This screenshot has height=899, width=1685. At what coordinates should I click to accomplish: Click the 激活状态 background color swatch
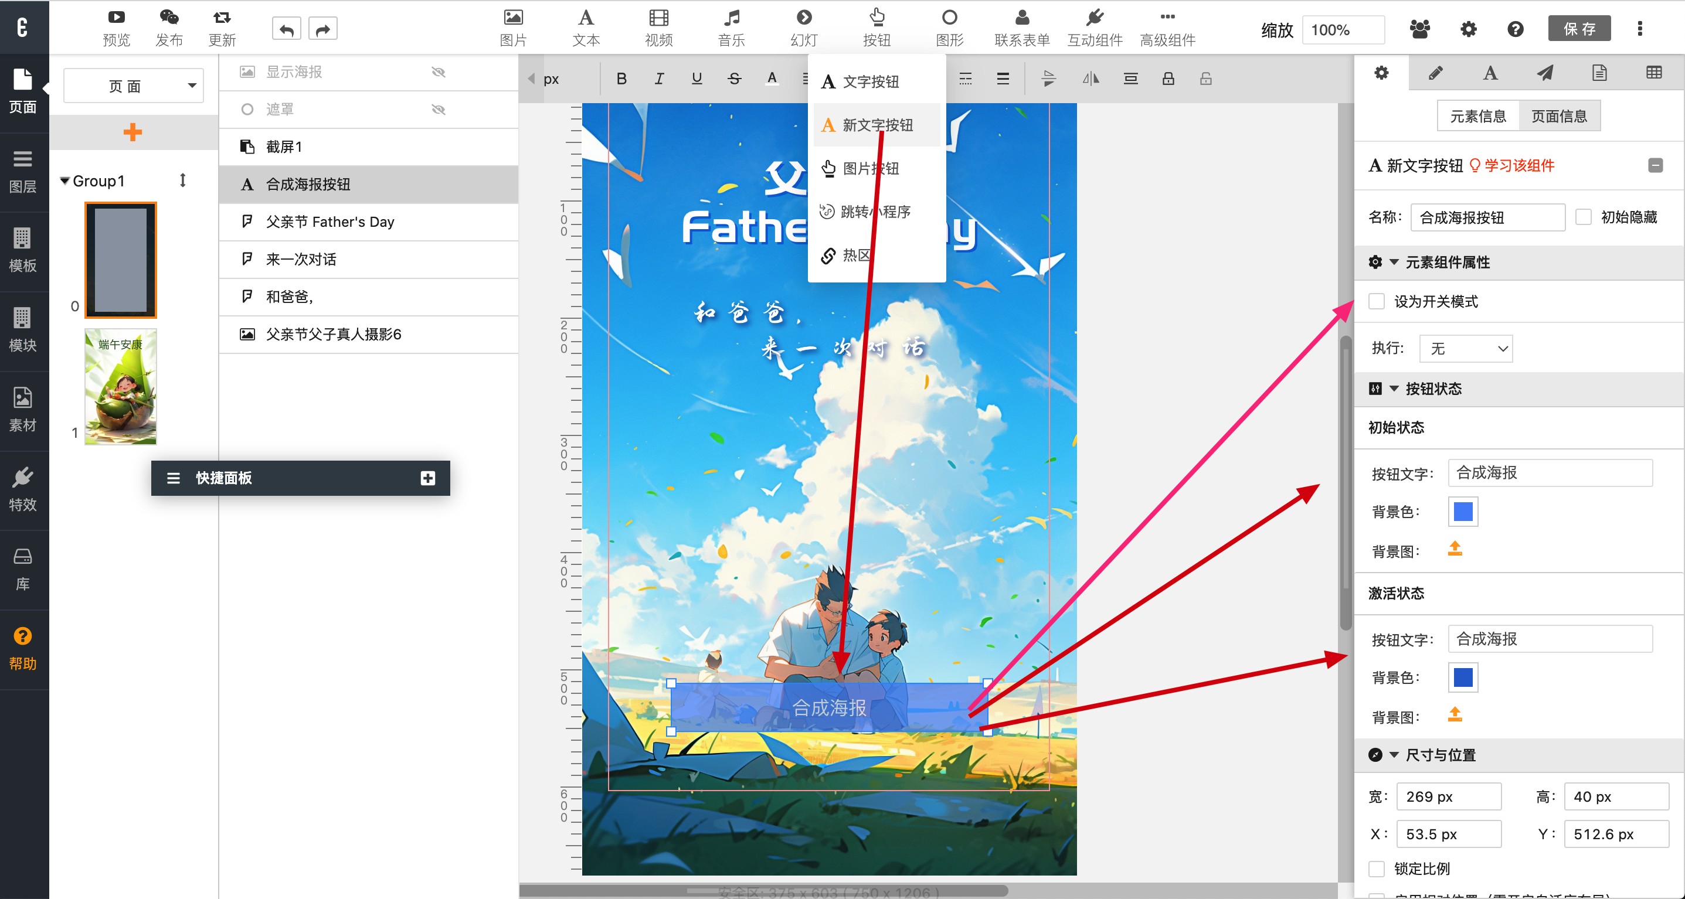[x=1463, y=677]
